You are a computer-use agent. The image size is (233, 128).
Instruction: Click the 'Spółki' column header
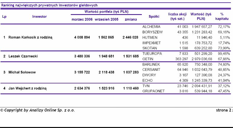point(154,17)
